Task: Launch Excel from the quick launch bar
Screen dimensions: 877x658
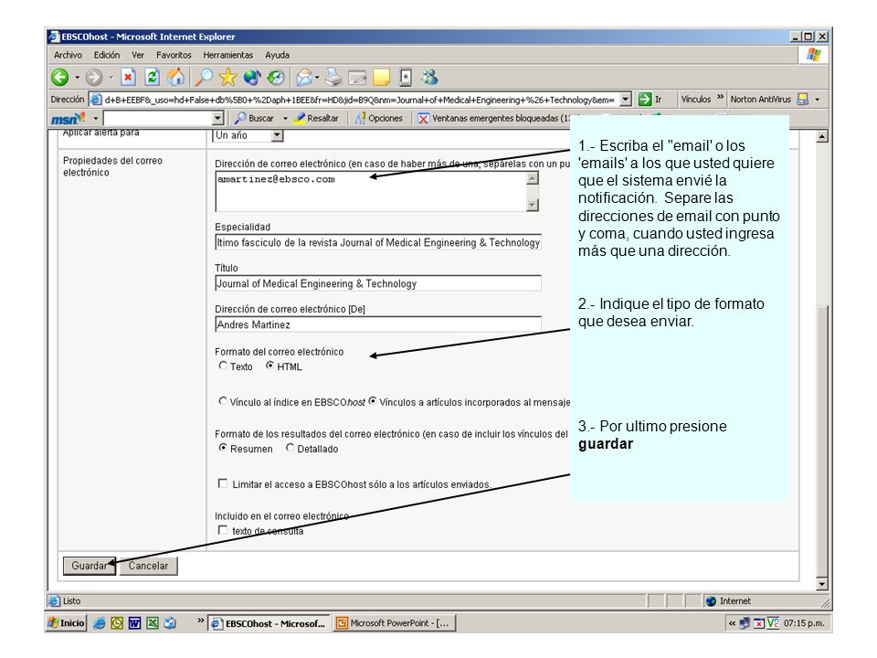Action: [x=153, y=623]
